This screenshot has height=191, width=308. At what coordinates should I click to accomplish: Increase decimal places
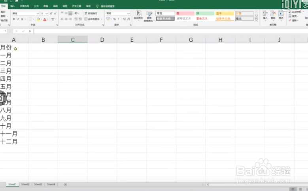point(124,19)
